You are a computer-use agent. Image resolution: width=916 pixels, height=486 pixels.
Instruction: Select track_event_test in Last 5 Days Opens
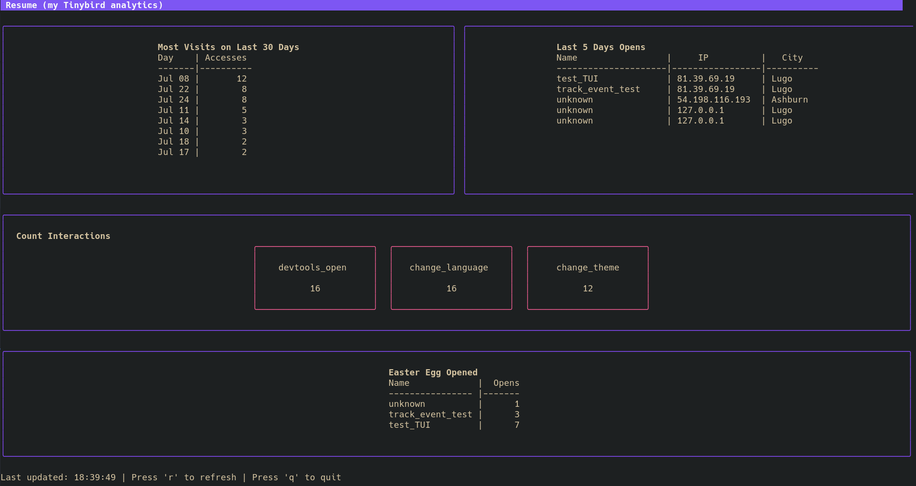point(598,89)
